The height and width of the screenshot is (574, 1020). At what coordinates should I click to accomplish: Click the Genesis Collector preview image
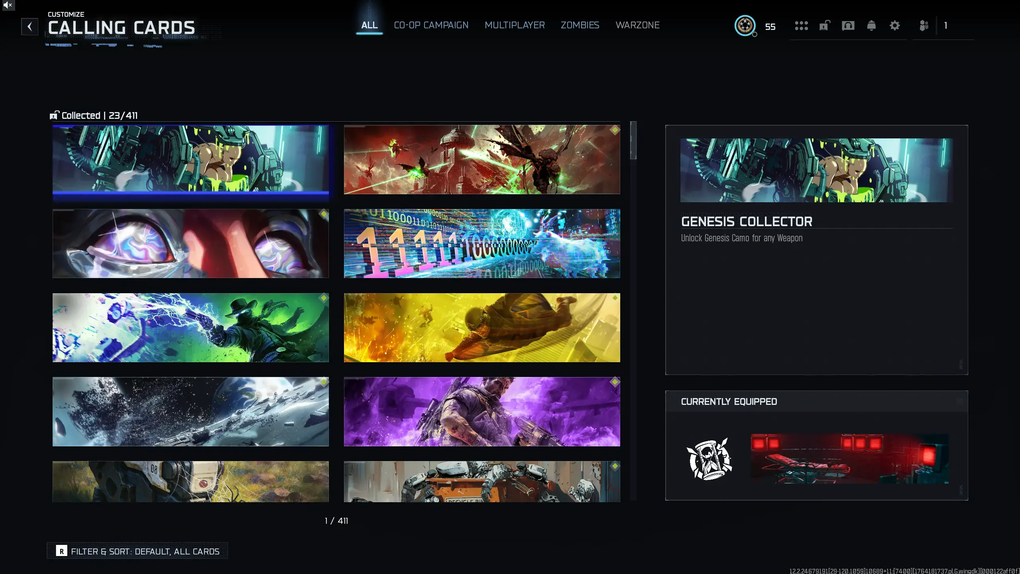(816, 170)
